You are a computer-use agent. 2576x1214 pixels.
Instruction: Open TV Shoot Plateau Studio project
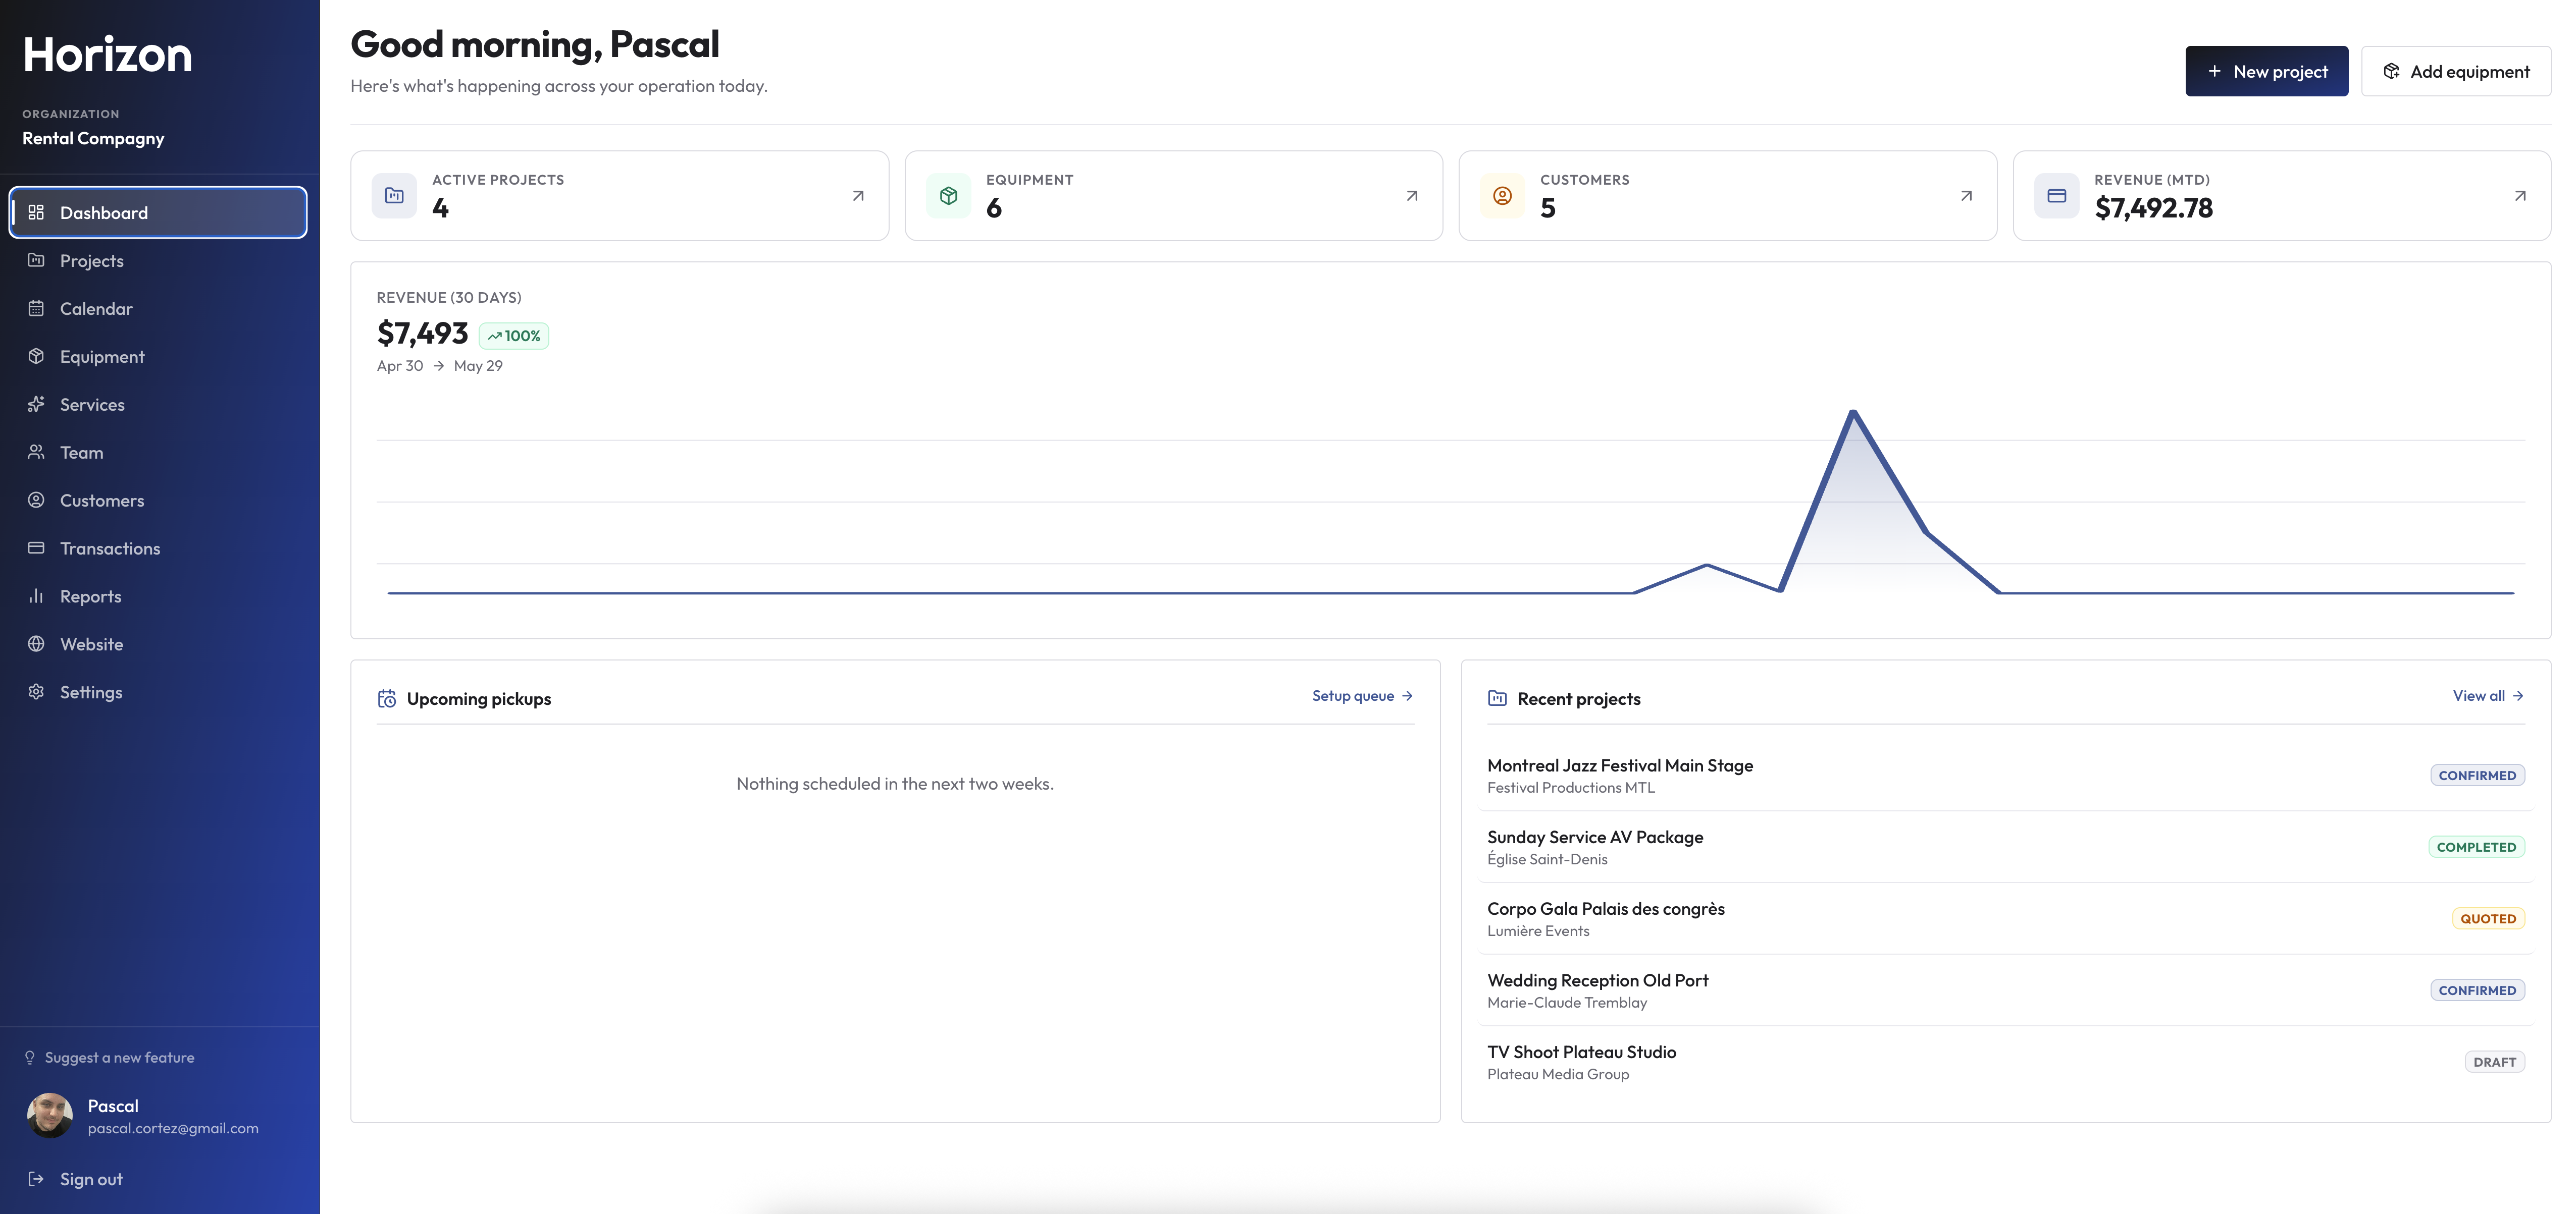[2006, 1062]
